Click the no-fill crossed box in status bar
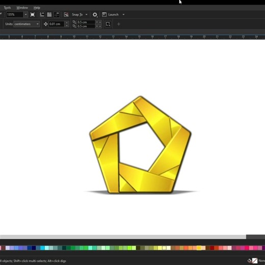The image size is (265, 265). tap(255, 260)
